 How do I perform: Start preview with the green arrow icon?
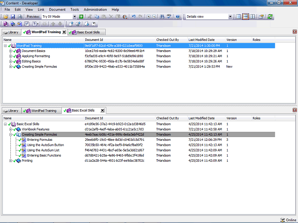tap(81, 17)
